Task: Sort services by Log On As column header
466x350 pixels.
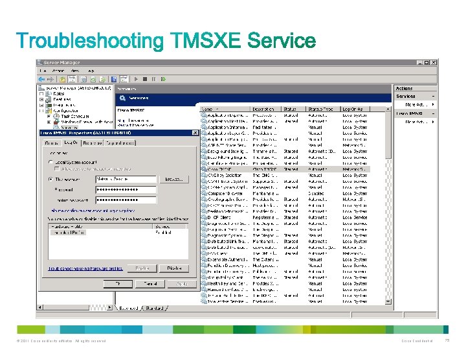Action: click(355, 110)
